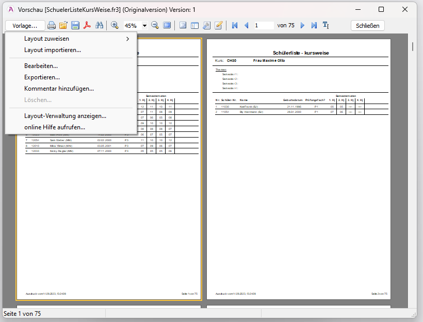Zoom in with the plus magnifier
The image size is (423, 322).
pyautogui.click(x=115, y=25)
